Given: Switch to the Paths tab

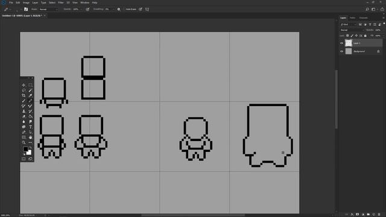Looking at the screenshot, I should tap(352, 17).
